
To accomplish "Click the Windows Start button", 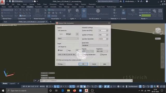I will pos(3,91).
